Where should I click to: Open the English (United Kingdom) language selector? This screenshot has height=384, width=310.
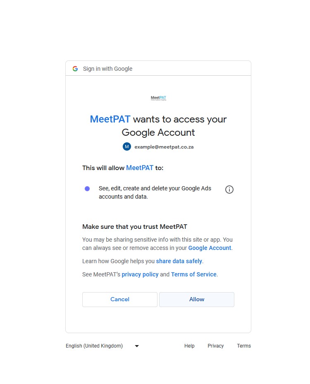click(94, 346)
